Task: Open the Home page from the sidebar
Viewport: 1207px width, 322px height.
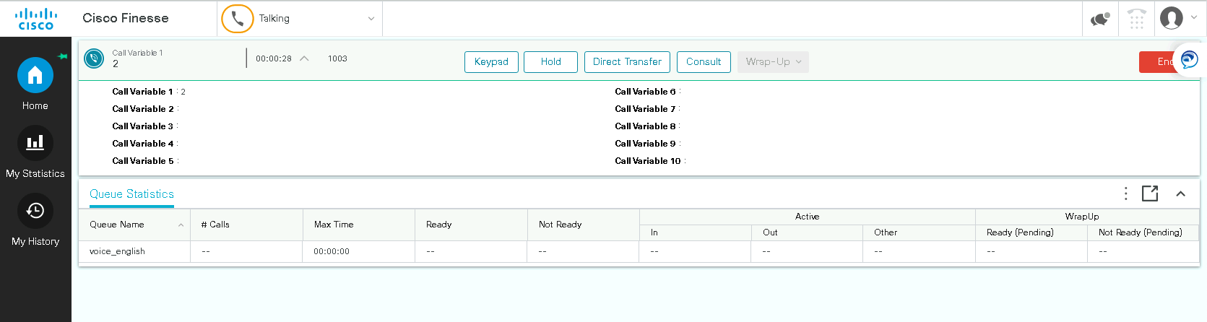Action: coord(35,76)
